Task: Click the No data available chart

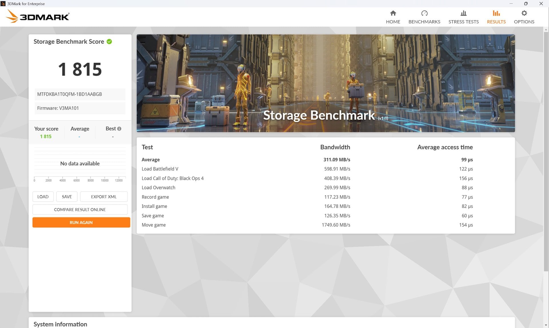Action: 80,163
